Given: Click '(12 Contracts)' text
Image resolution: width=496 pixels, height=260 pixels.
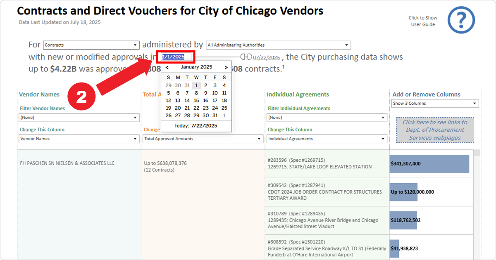Looking at the screenshot, I should (159, 170).
